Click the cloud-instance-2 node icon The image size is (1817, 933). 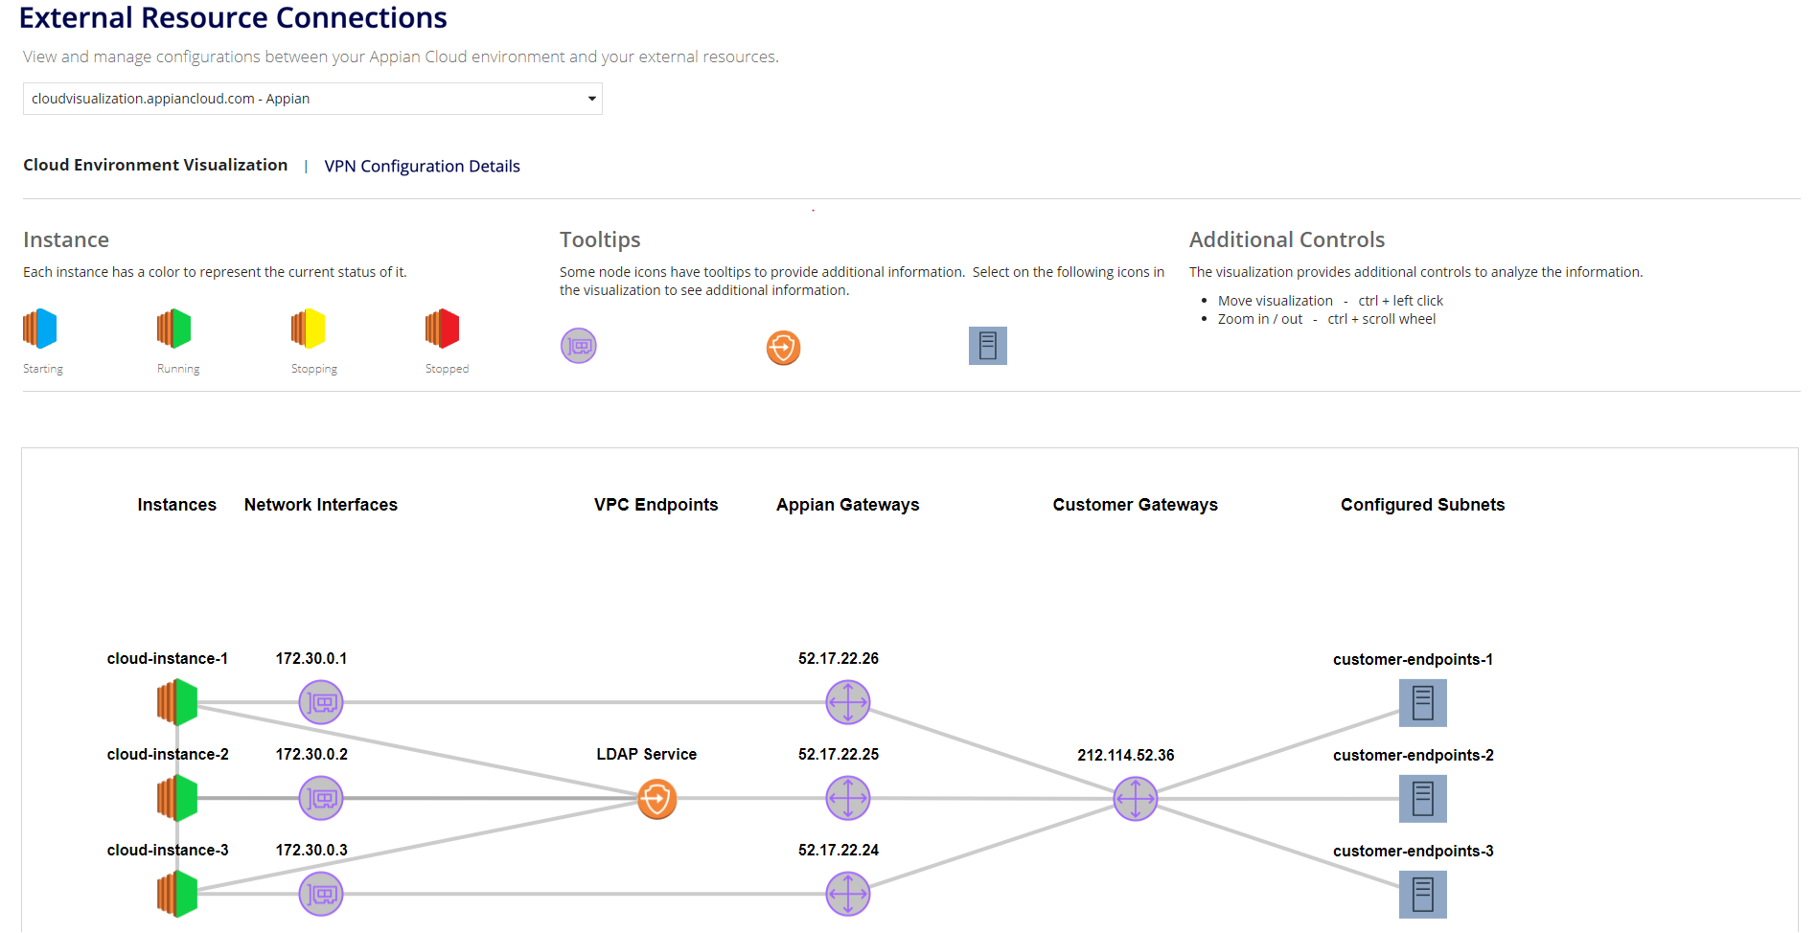coord(177,798)
